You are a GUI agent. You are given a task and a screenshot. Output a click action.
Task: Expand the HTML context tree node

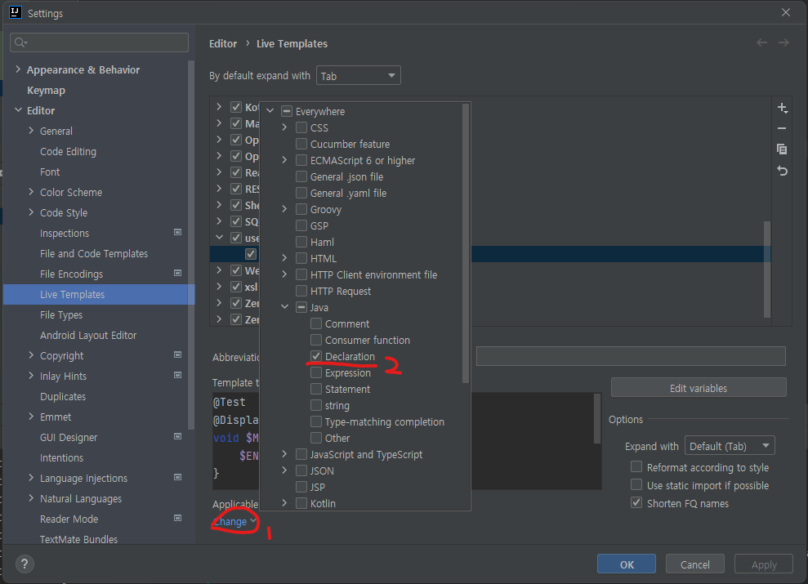click(284, 259)
